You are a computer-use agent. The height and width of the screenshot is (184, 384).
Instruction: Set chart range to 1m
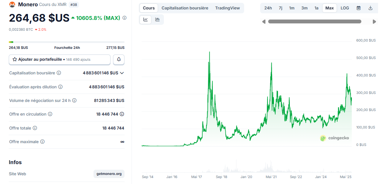click(x=292, y=8)
